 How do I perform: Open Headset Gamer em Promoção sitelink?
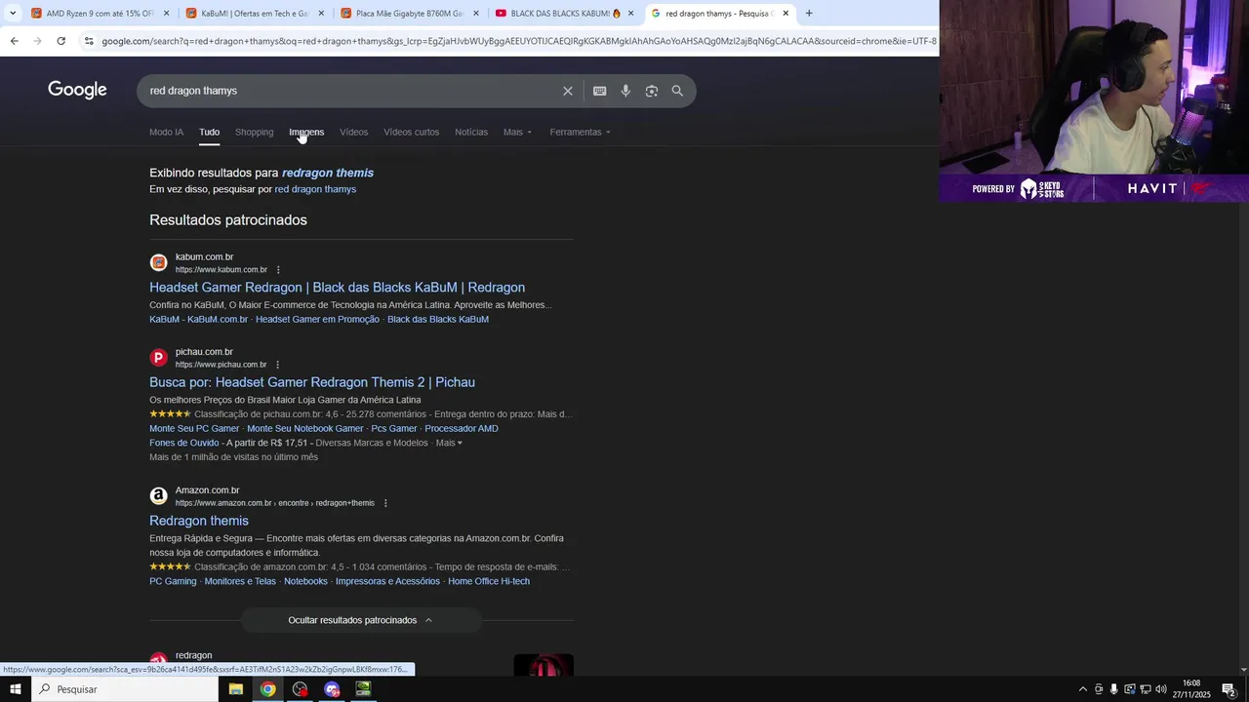[x=317, y=320]
